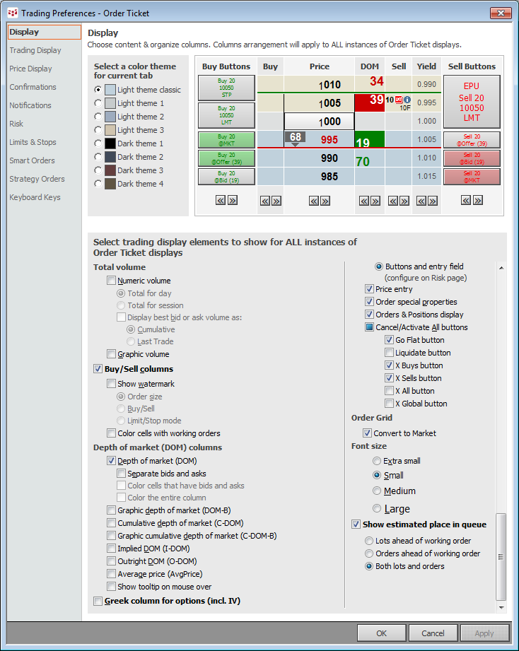Switch to Limits & Stops page
Screen dimensions: 519x651
33,142
